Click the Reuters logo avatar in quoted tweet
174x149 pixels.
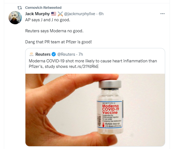tap(32, 54)
